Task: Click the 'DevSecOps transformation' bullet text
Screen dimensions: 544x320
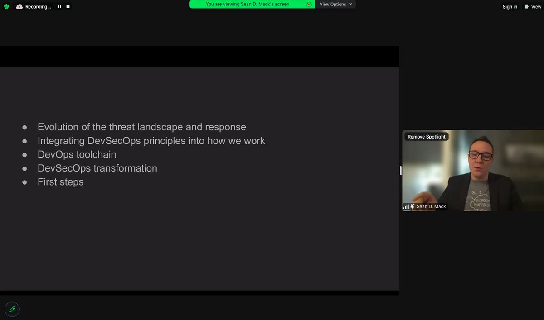Action: pos(97,168)
